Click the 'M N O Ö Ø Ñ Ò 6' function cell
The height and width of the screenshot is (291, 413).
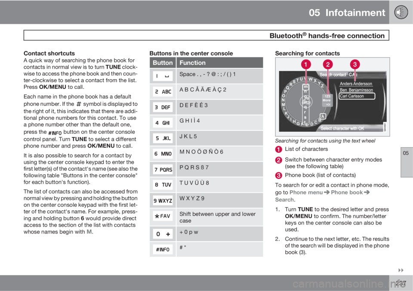(x=220, y=154)
